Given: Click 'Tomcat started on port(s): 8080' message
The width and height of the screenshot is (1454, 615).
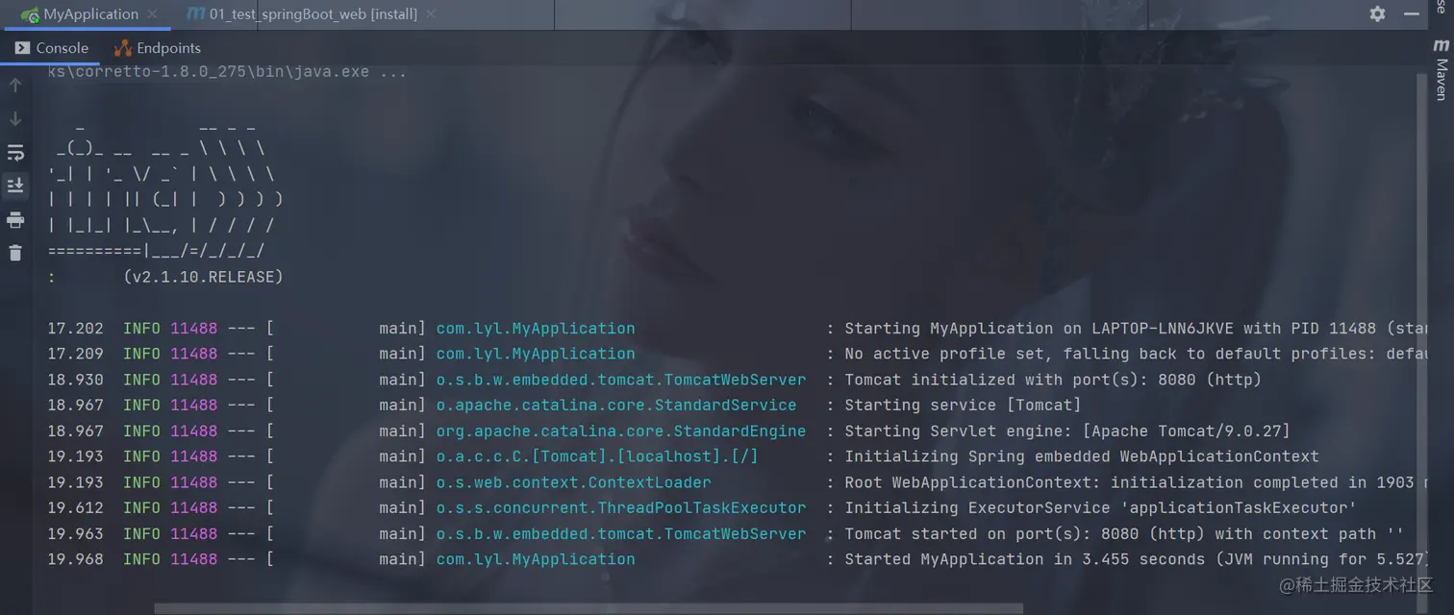Looking at the screenshot, I should [1124, 533].
